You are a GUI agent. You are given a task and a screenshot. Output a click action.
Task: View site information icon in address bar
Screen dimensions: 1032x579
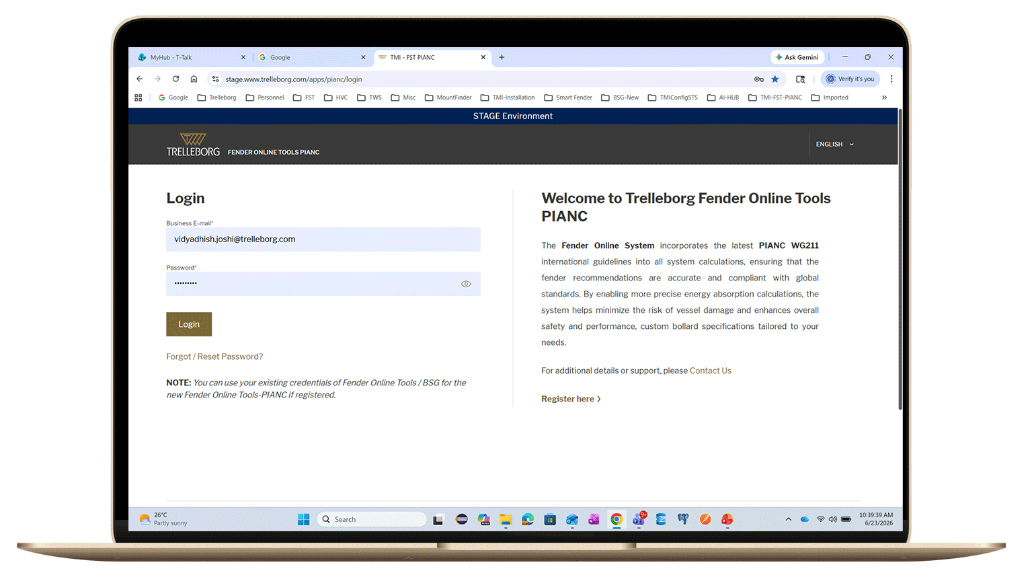click(x=215, y=79)
